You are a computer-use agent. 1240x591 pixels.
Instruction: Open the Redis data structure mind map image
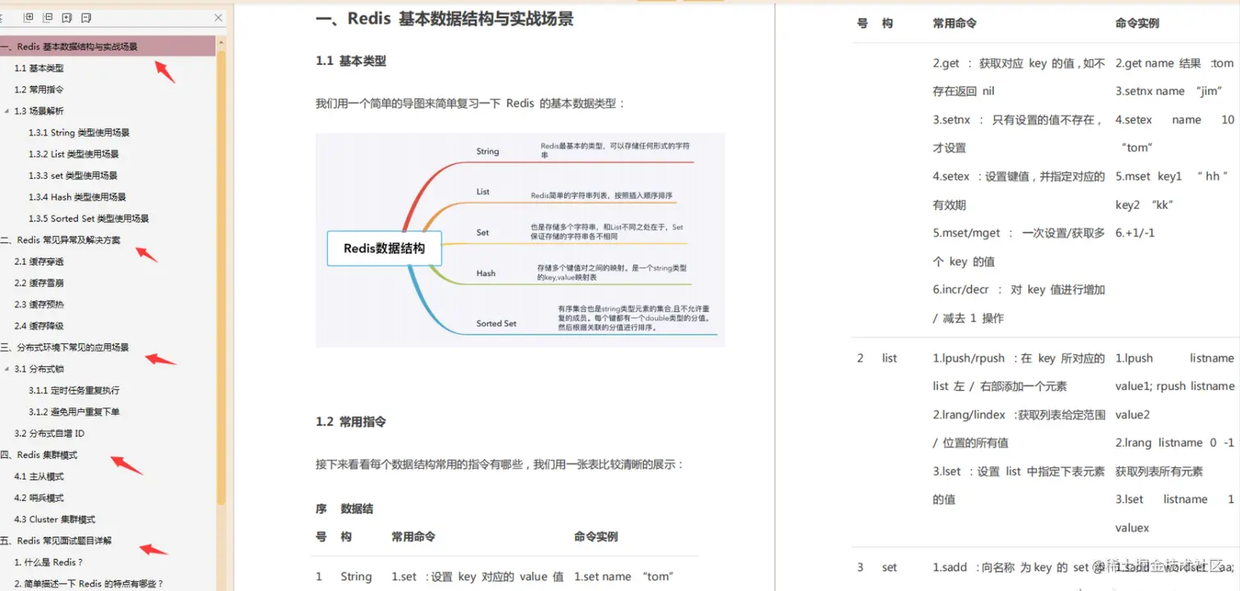tap(520, 239)
